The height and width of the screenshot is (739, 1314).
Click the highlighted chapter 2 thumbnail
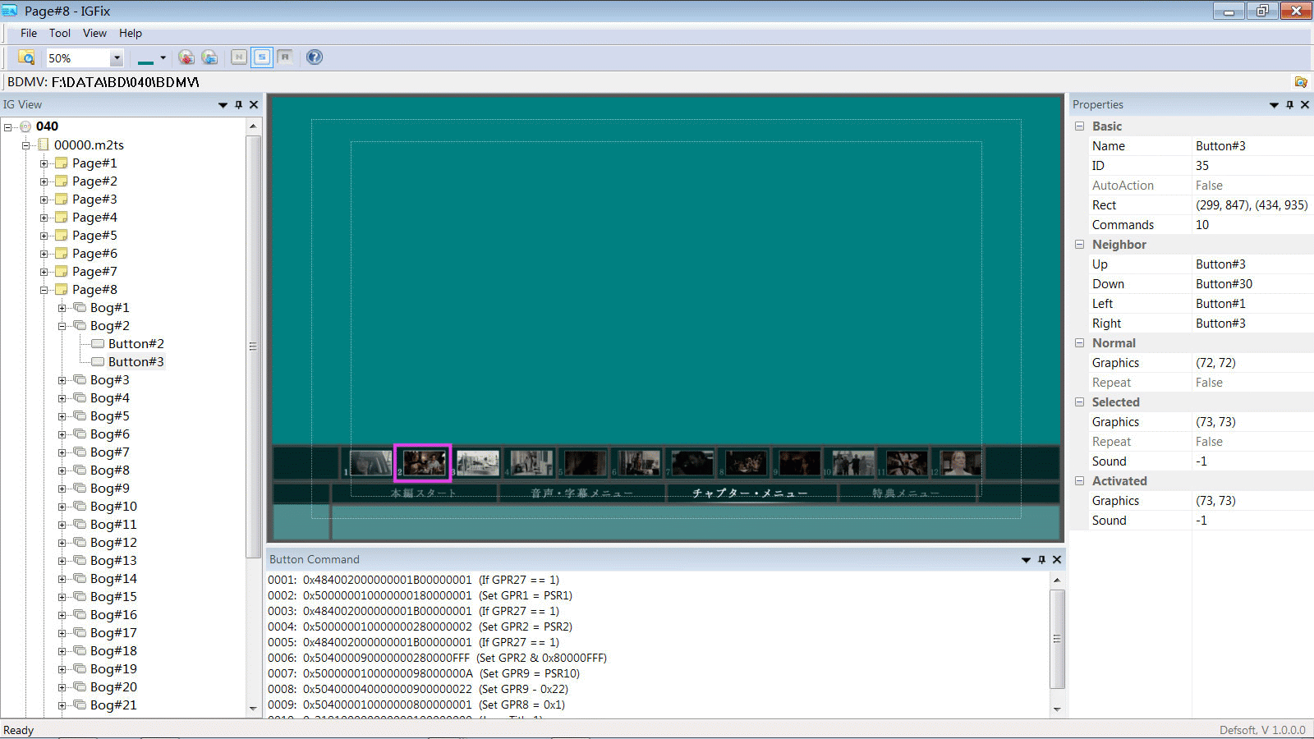click(x=423, y=463)
